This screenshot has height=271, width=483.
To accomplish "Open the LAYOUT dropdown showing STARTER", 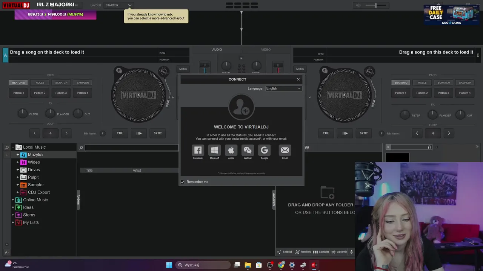I will click(x=118, y=5).
